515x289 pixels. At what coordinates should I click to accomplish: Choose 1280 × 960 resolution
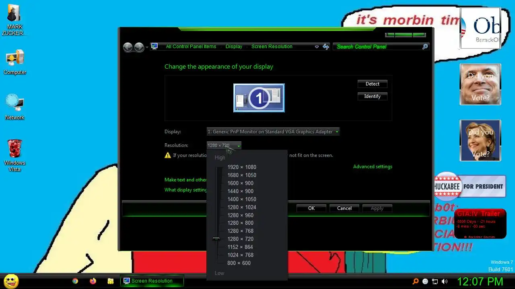click(x=241, y=215)
